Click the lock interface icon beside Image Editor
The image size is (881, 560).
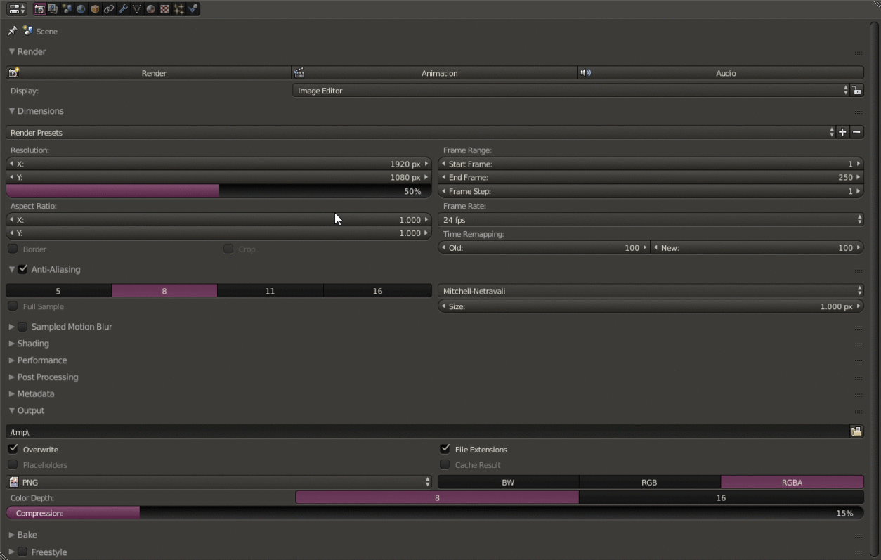pyautogui.click(x=856, y=91)
